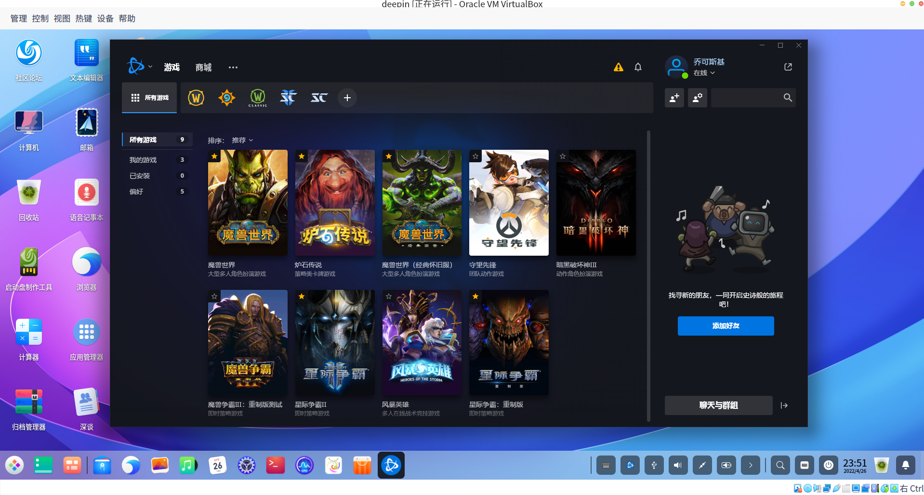Click the friend search input field

(x=746, y=98)
